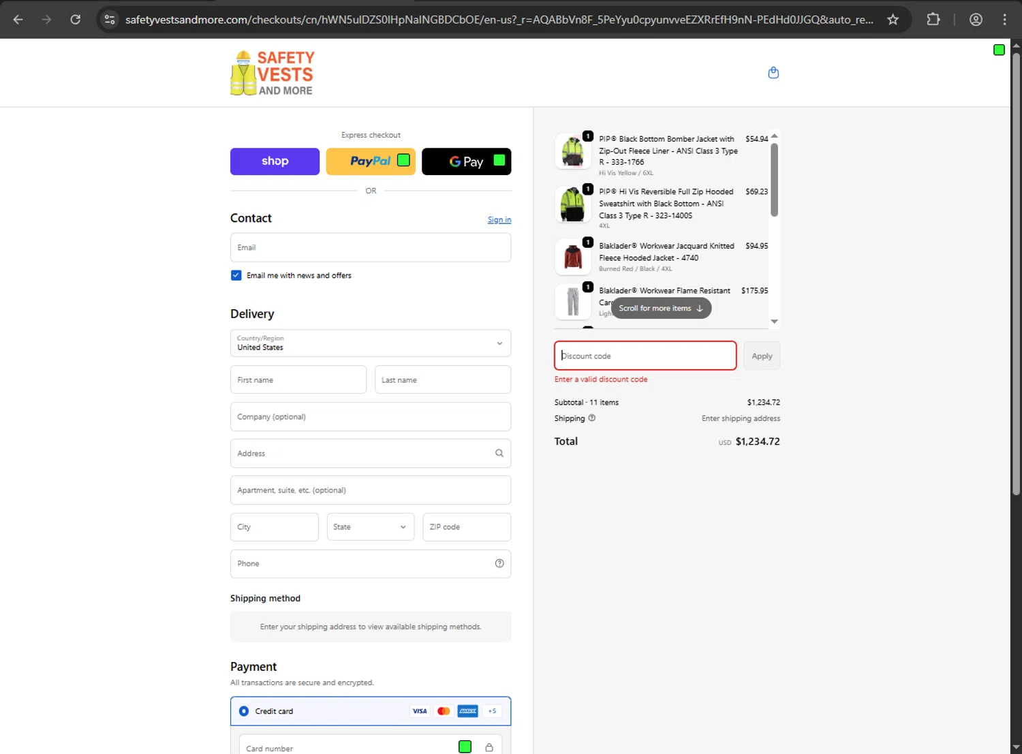
Task: Show the +5 additional card types
Action: pos(492,711)
